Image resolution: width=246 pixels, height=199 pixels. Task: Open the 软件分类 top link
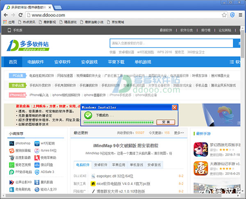pyautogui.click(x=187, y=30)
